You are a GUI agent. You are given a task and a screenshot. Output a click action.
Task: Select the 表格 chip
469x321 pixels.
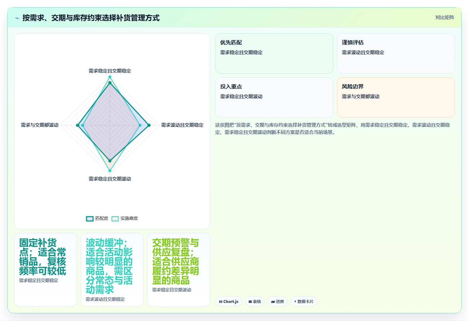tap(255, 302)
